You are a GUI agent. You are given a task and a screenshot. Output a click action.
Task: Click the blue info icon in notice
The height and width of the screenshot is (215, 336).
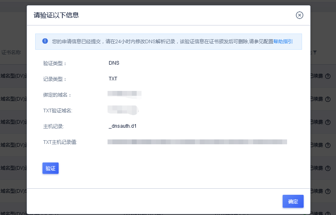(x=45, y=41)
